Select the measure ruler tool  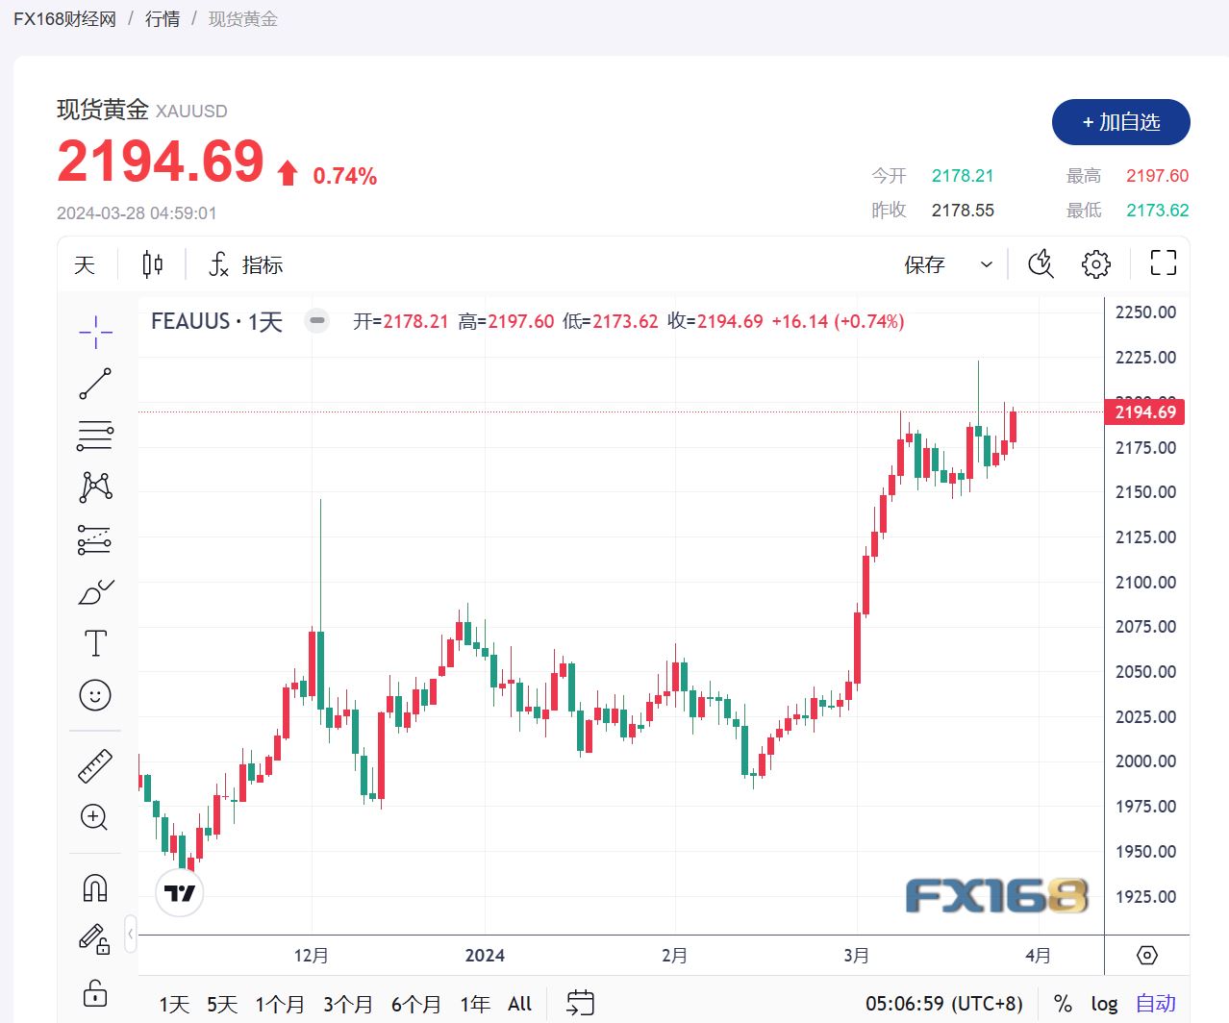[x=94, y=765]
